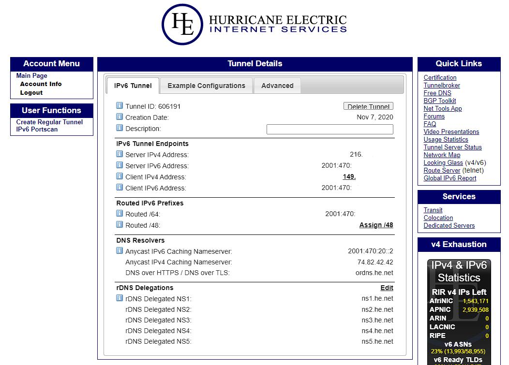
Task: Click the APNIC 2,939,508 statistic
Action: (459, 310)
